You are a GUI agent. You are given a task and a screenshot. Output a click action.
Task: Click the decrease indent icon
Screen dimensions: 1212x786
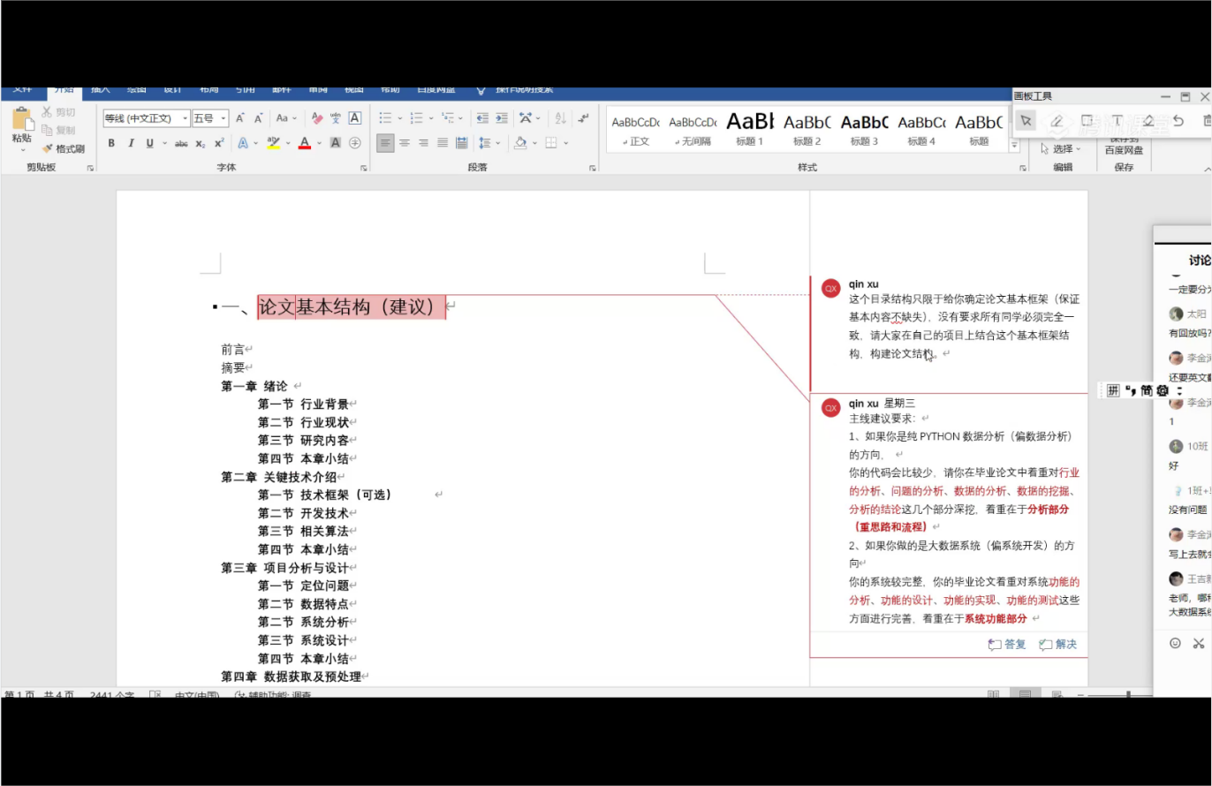(x=481, y=118)
